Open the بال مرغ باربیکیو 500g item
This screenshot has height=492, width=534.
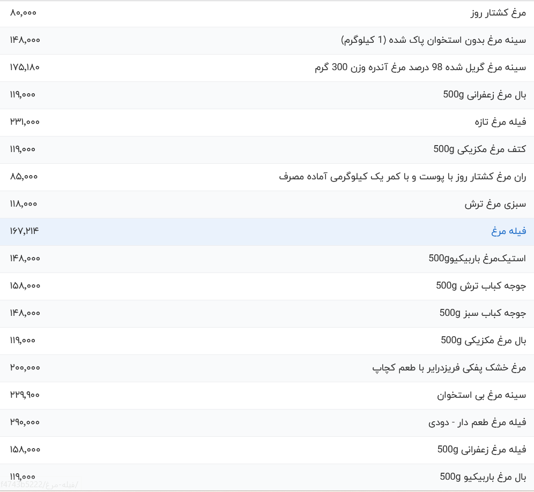click(483, 477)
